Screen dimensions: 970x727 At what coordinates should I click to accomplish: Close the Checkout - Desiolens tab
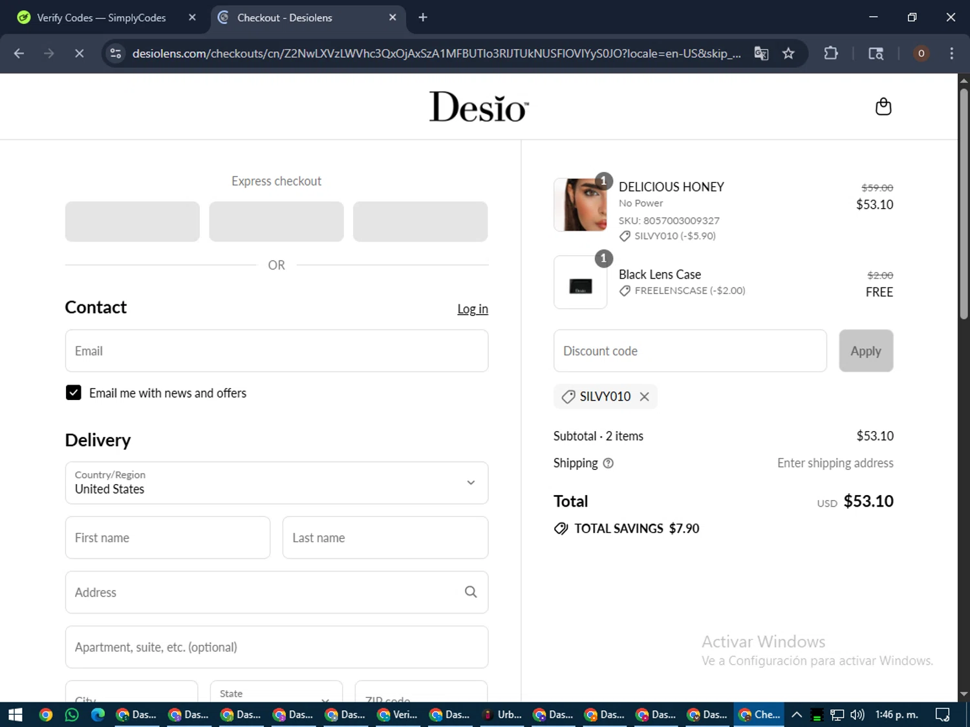[393, 17]
